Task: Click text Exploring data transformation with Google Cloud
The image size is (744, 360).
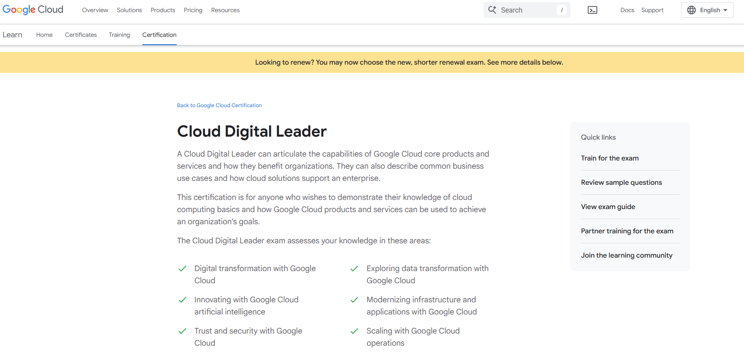Action: (428, 275)
